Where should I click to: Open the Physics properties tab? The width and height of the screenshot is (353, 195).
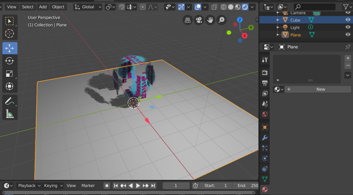pos(265,158)
